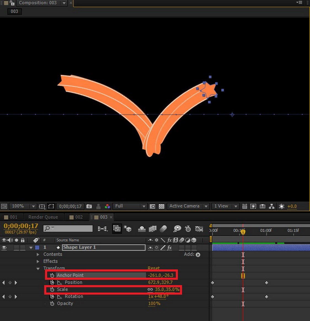Toggle the transparency grid icon
Viewport: 310px width, 321px height.
pyautogui.click(x=162, y=206)
